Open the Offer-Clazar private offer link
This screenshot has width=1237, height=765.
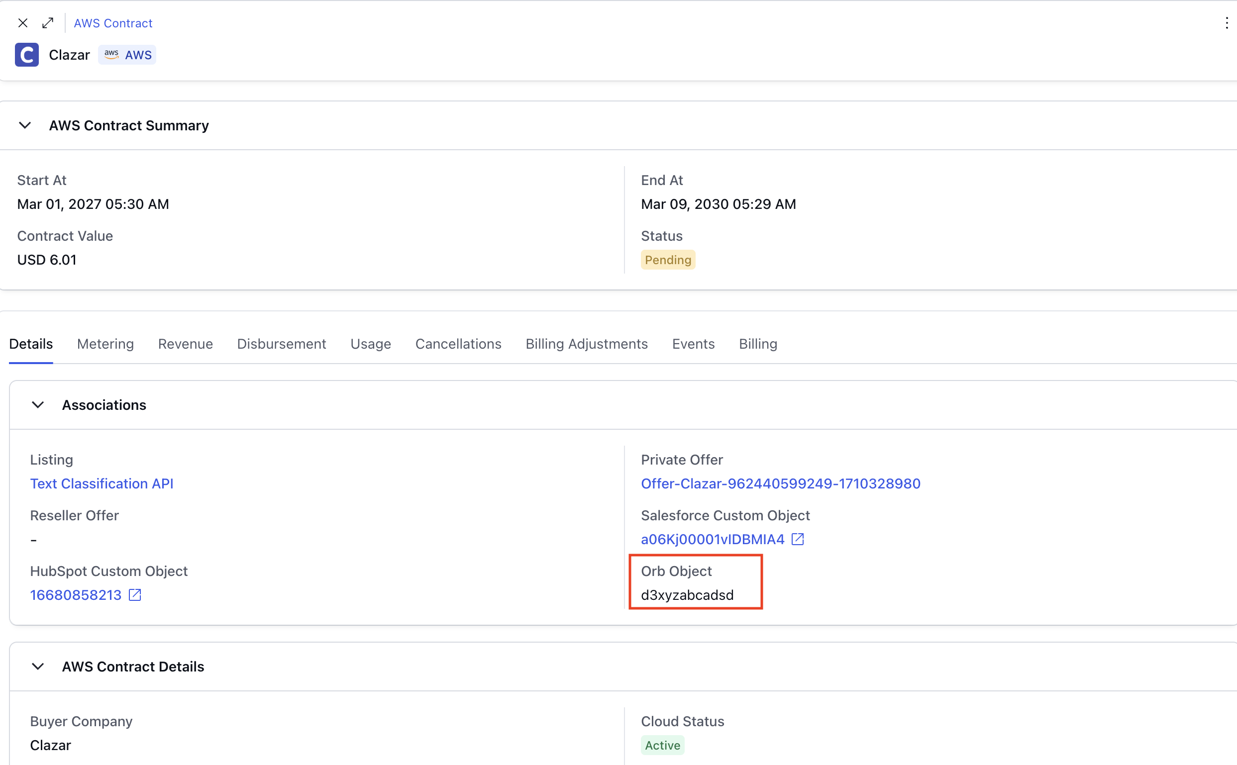point(780,483)
